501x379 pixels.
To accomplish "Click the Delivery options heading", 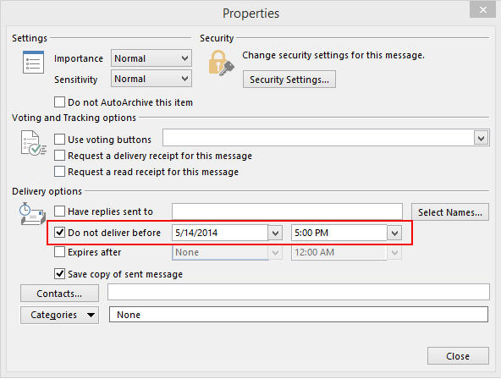I will pyautogui.click(x=47, y=191).
